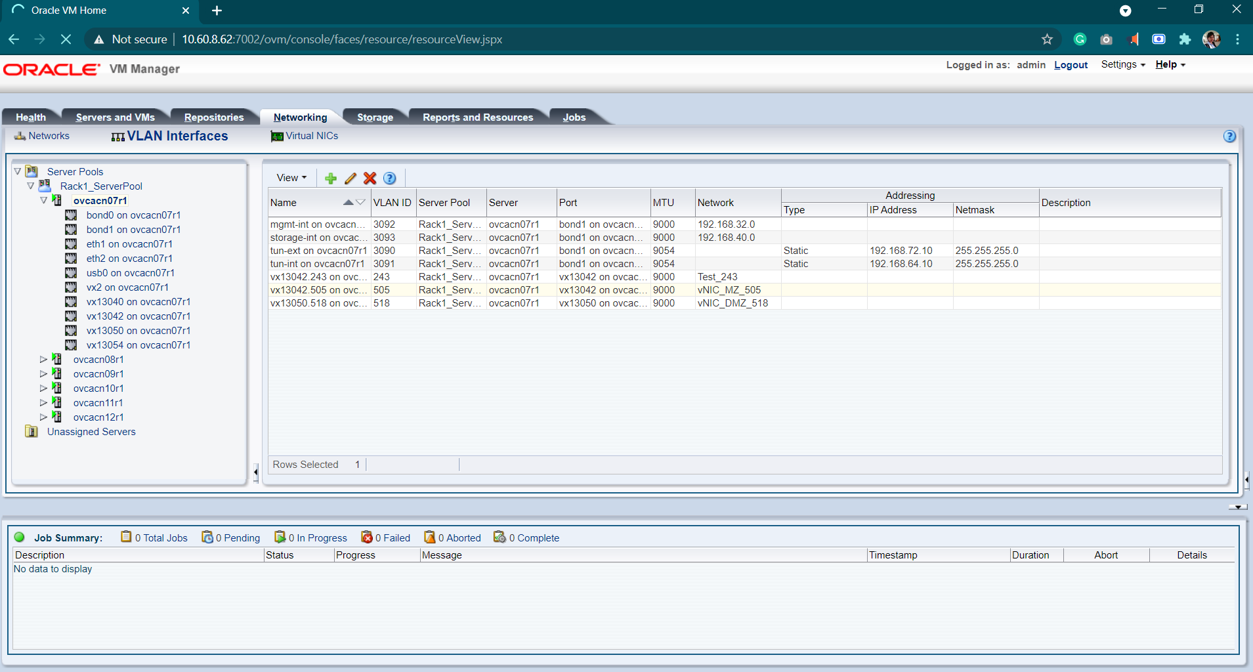Select vx13054 on ovcacn07r1 in tree
The image size is (1253, 672).
[x=138, y=345]
